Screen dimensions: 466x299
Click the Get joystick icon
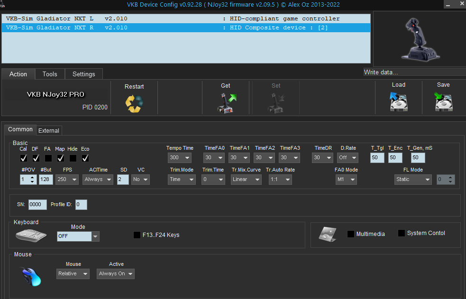(226, 103)
